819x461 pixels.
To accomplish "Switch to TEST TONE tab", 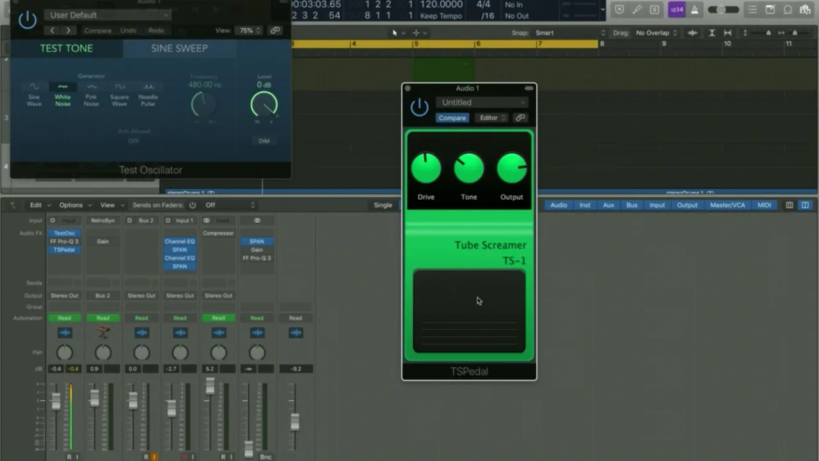I will (x=67, y=48).
